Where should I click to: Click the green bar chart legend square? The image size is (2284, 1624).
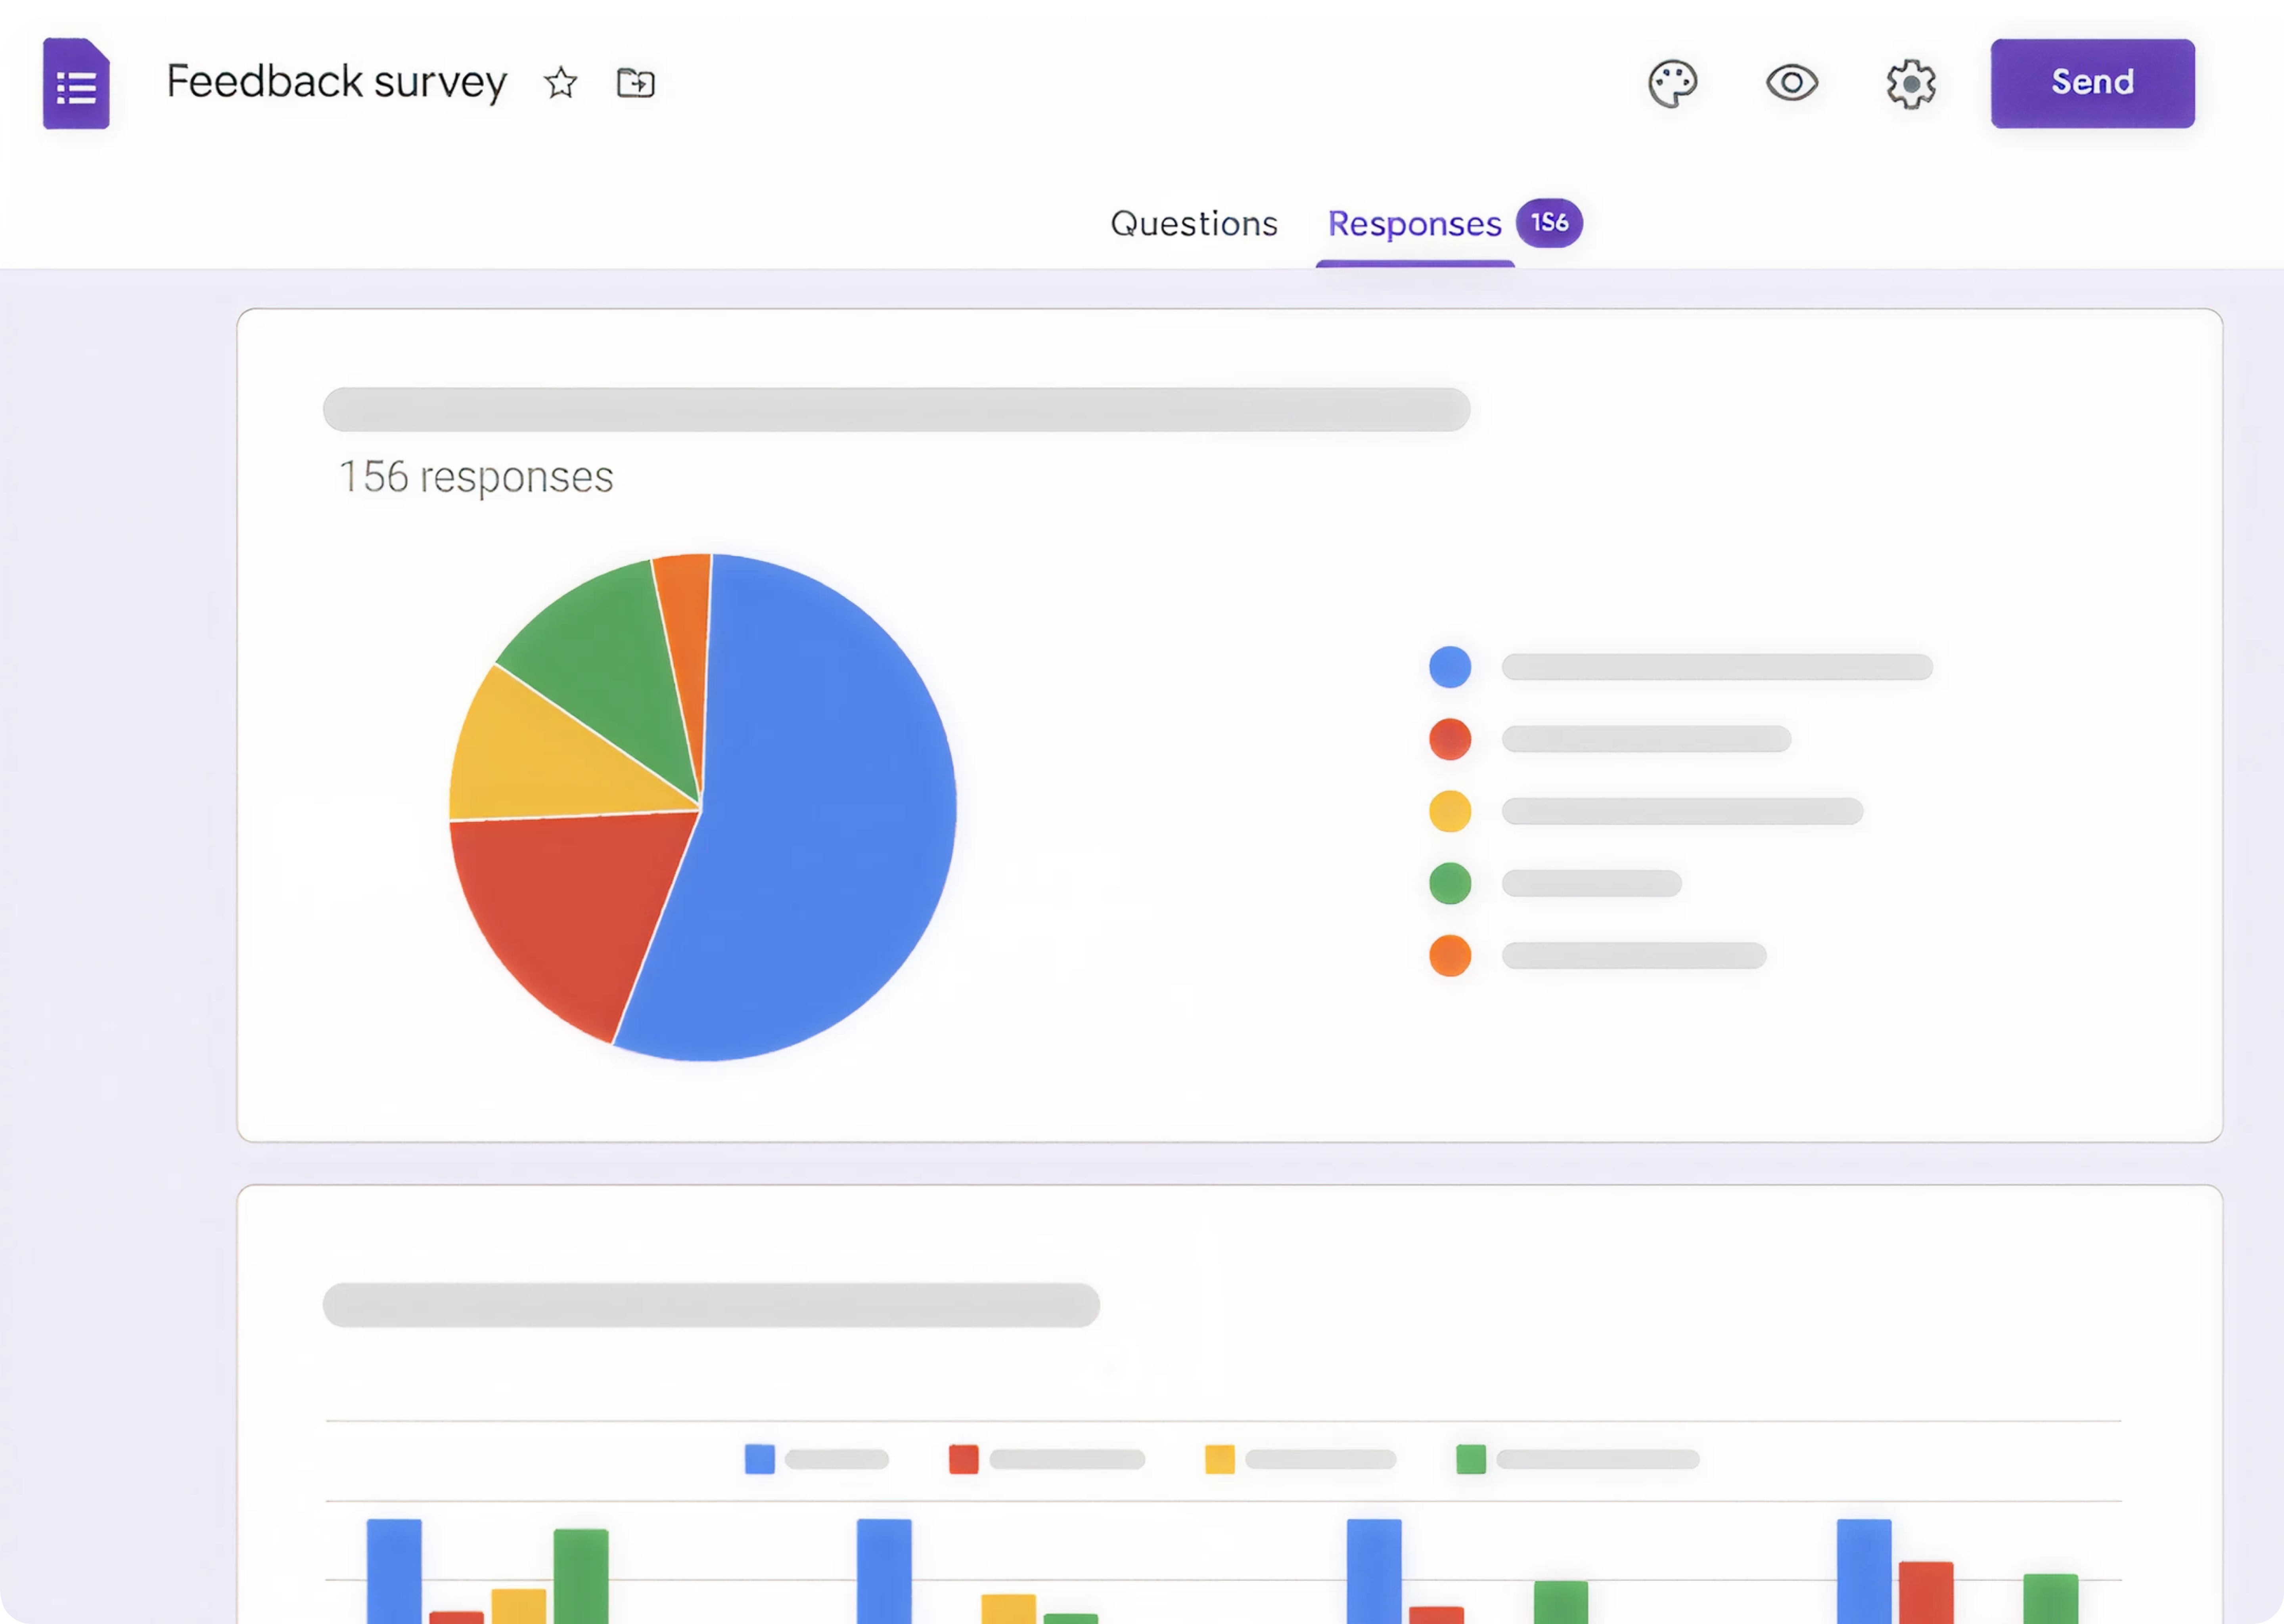[1471, 1459]
